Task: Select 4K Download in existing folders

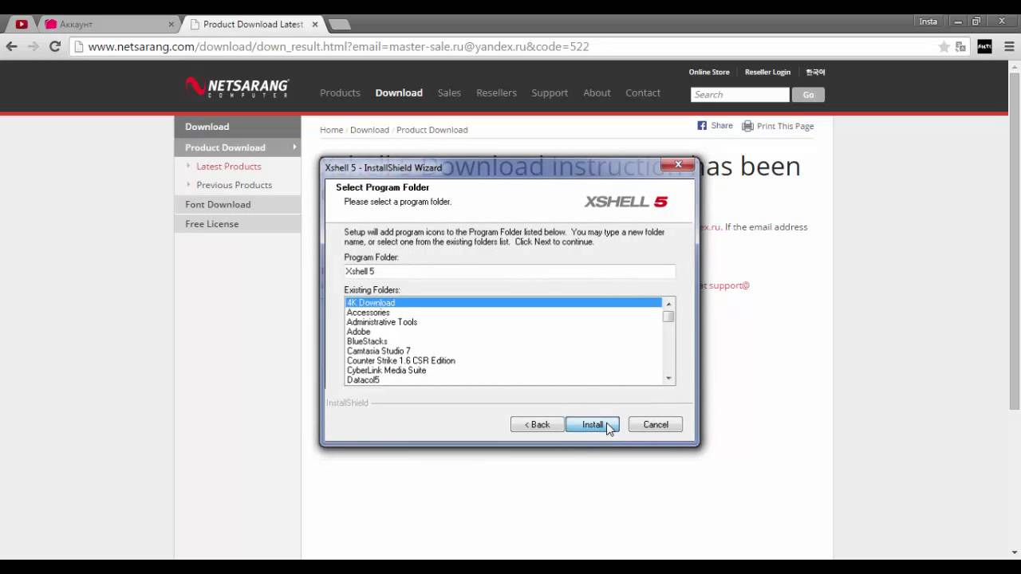Action: point(503,303)
